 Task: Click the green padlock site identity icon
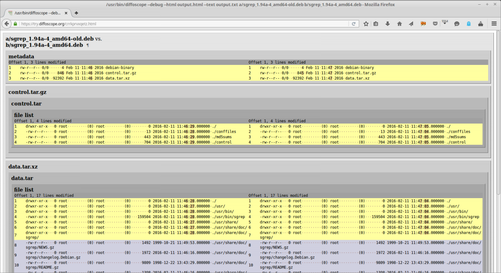coord(15,24)
